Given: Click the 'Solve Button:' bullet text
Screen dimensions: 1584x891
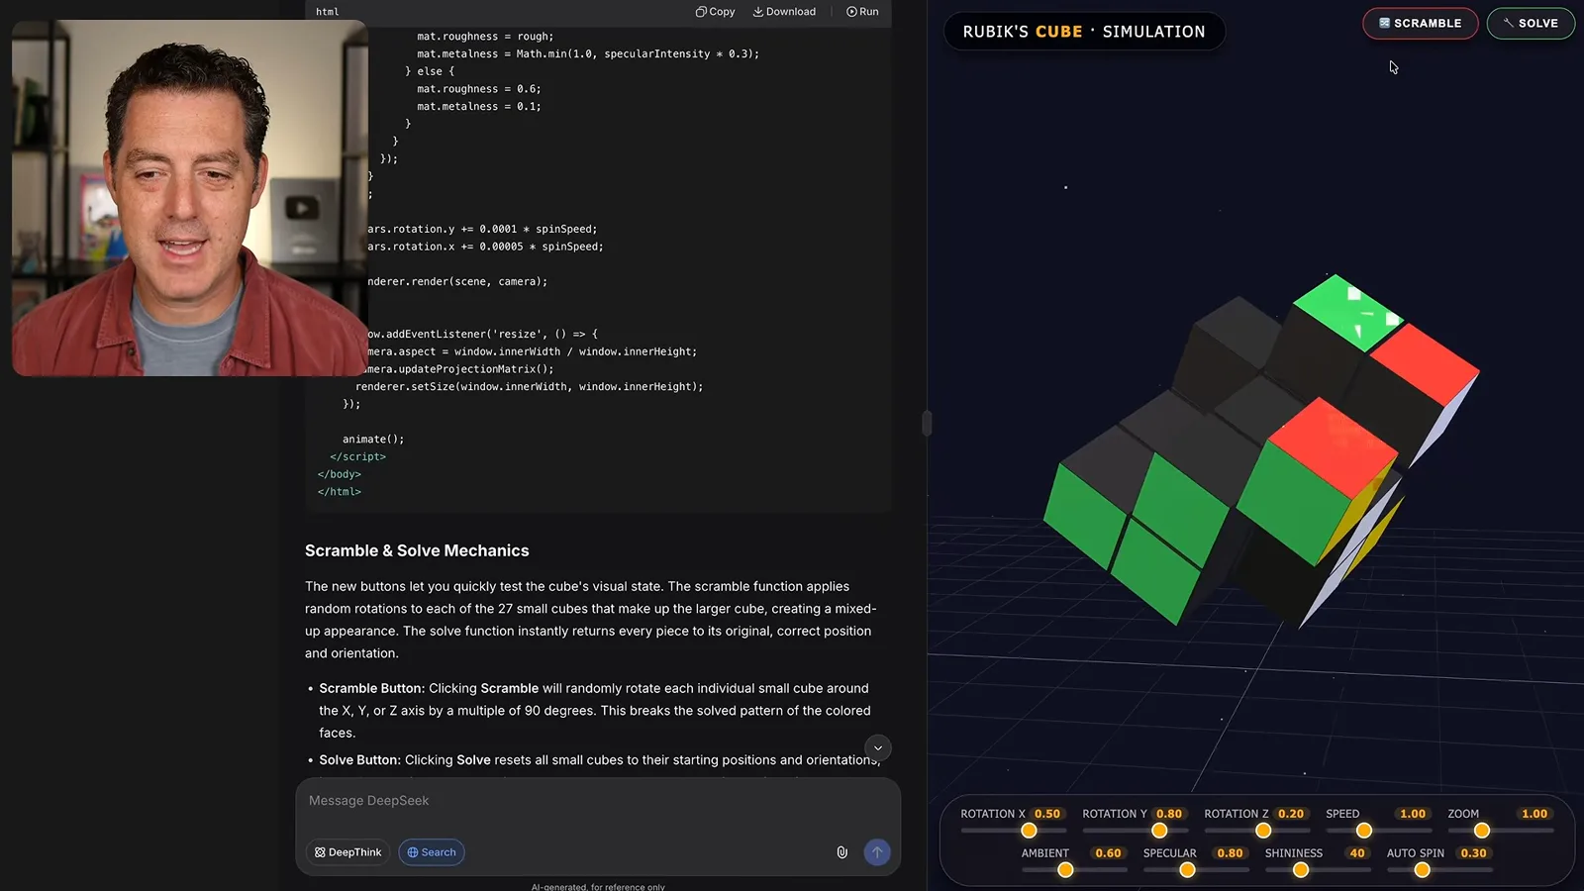Looking at the screenshot, I should click(359, 760).
